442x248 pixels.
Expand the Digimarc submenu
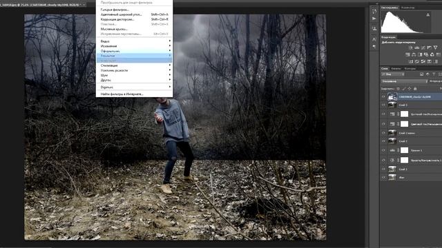pos(135,87)
